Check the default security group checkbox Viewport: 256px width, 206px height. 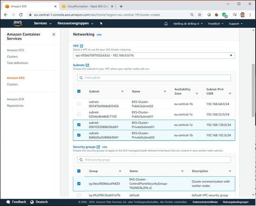(79, 195)
